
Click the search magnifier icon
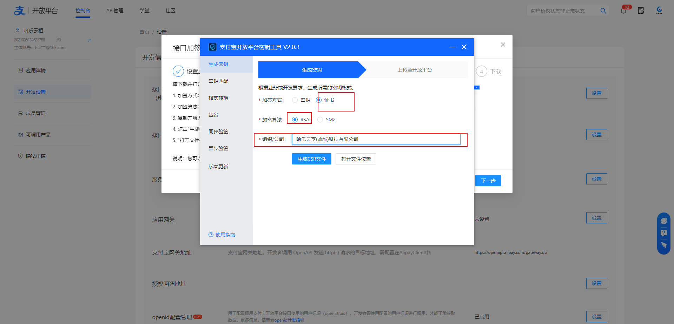point(603,11)
